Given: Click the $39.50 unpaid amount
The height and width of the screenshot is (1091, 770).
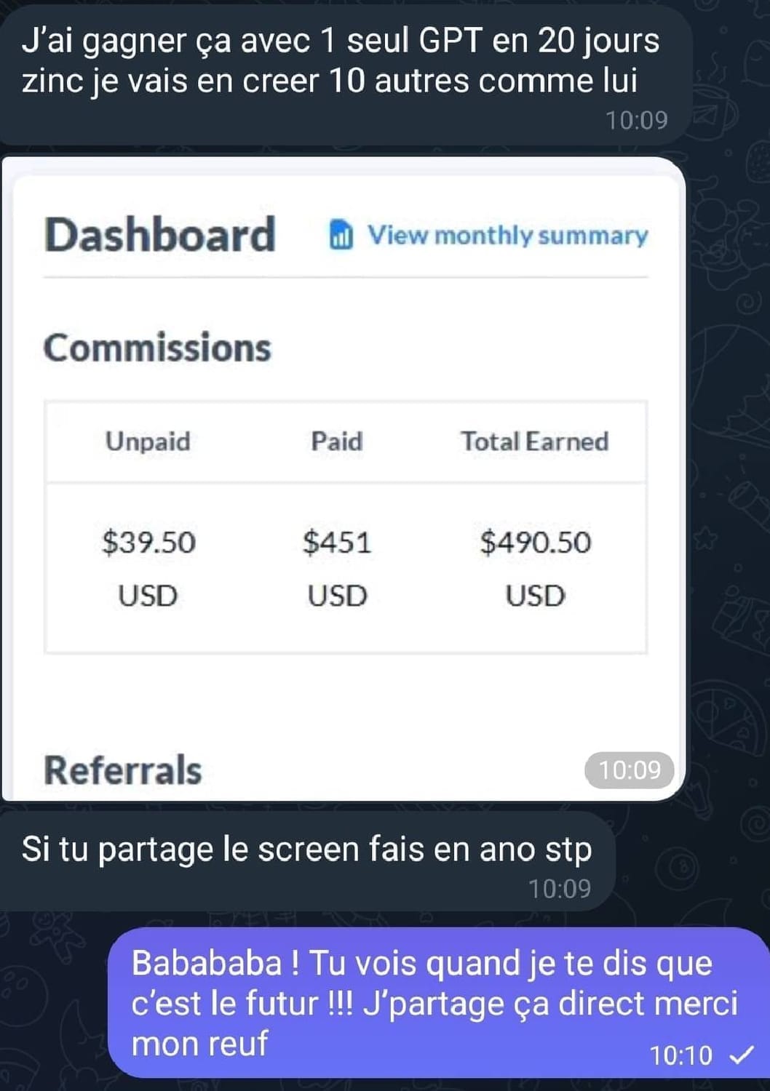Looking at the screenshot, I should [148, 543].
